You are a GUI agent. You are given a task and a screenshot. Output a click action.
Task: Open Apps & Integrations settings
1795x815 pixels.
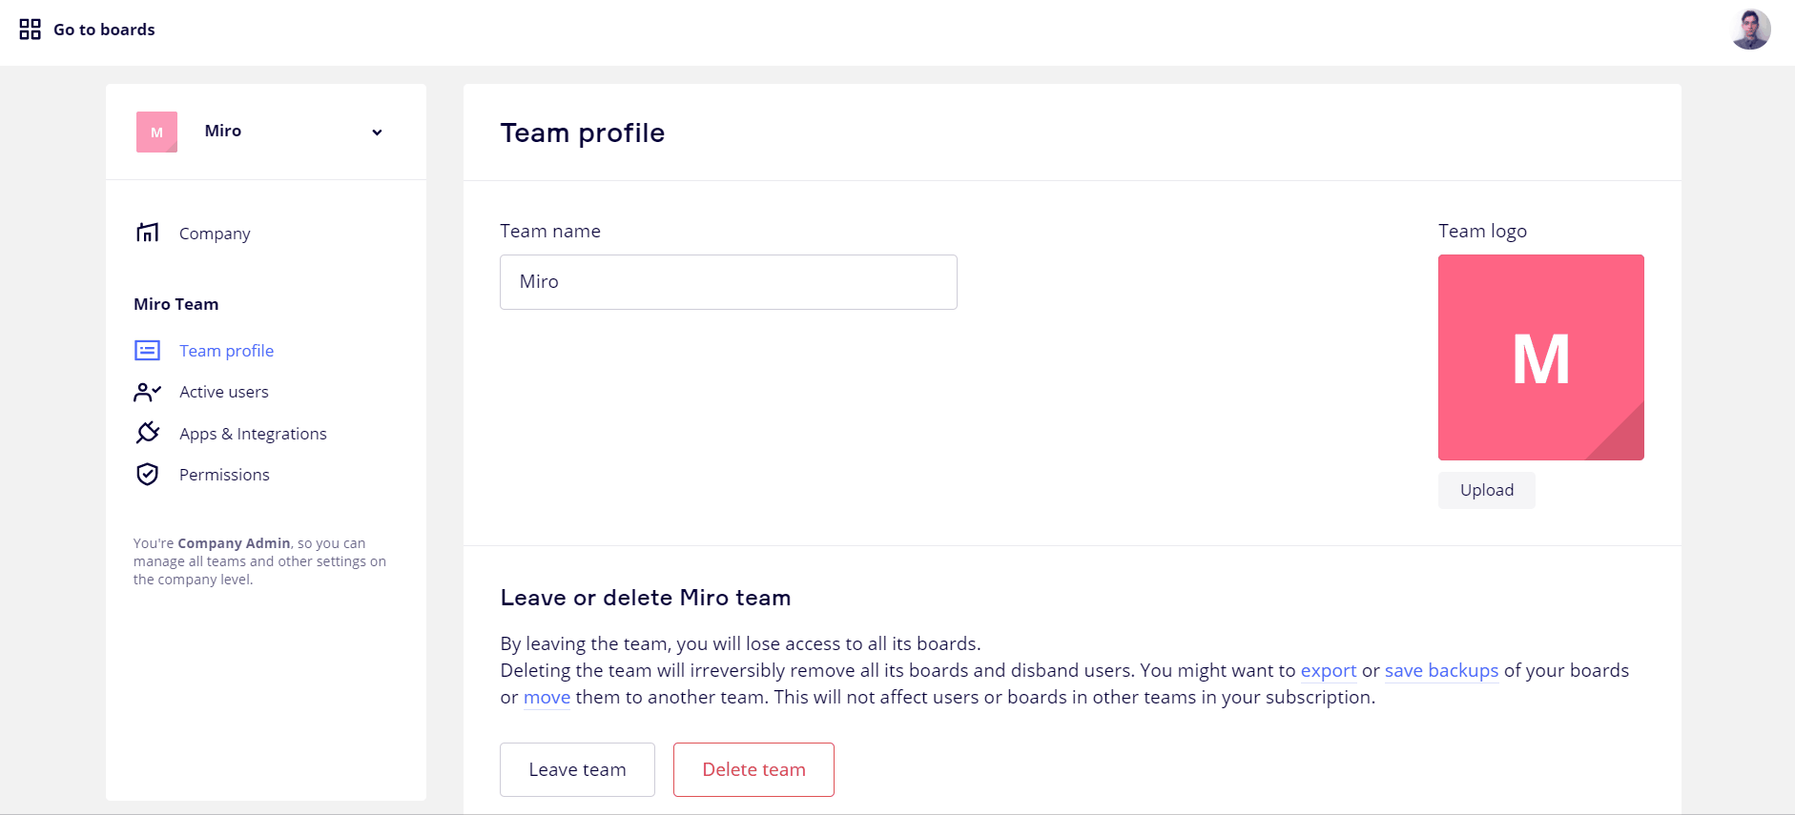pyautogui.click(x=253, y=434)
